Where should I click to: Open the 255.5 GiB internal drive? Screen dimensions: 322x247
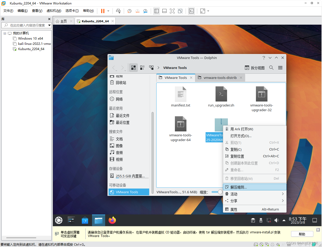pyautogui.click(x=129, y=176)
